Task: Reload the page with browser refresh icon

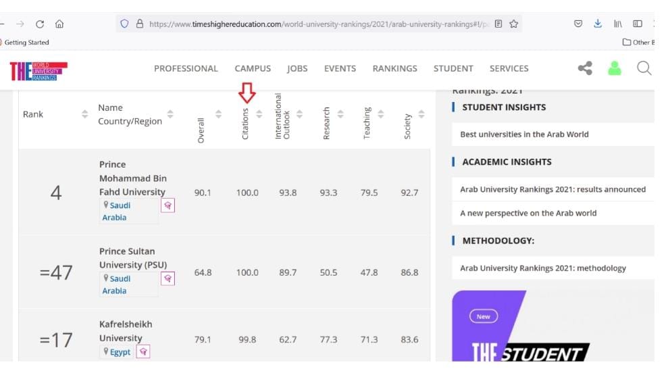Action: point(40,24)
